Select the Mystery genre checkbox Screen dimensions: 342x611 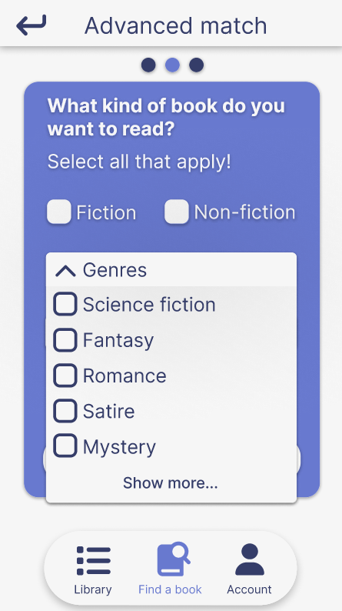pos(65,446)
